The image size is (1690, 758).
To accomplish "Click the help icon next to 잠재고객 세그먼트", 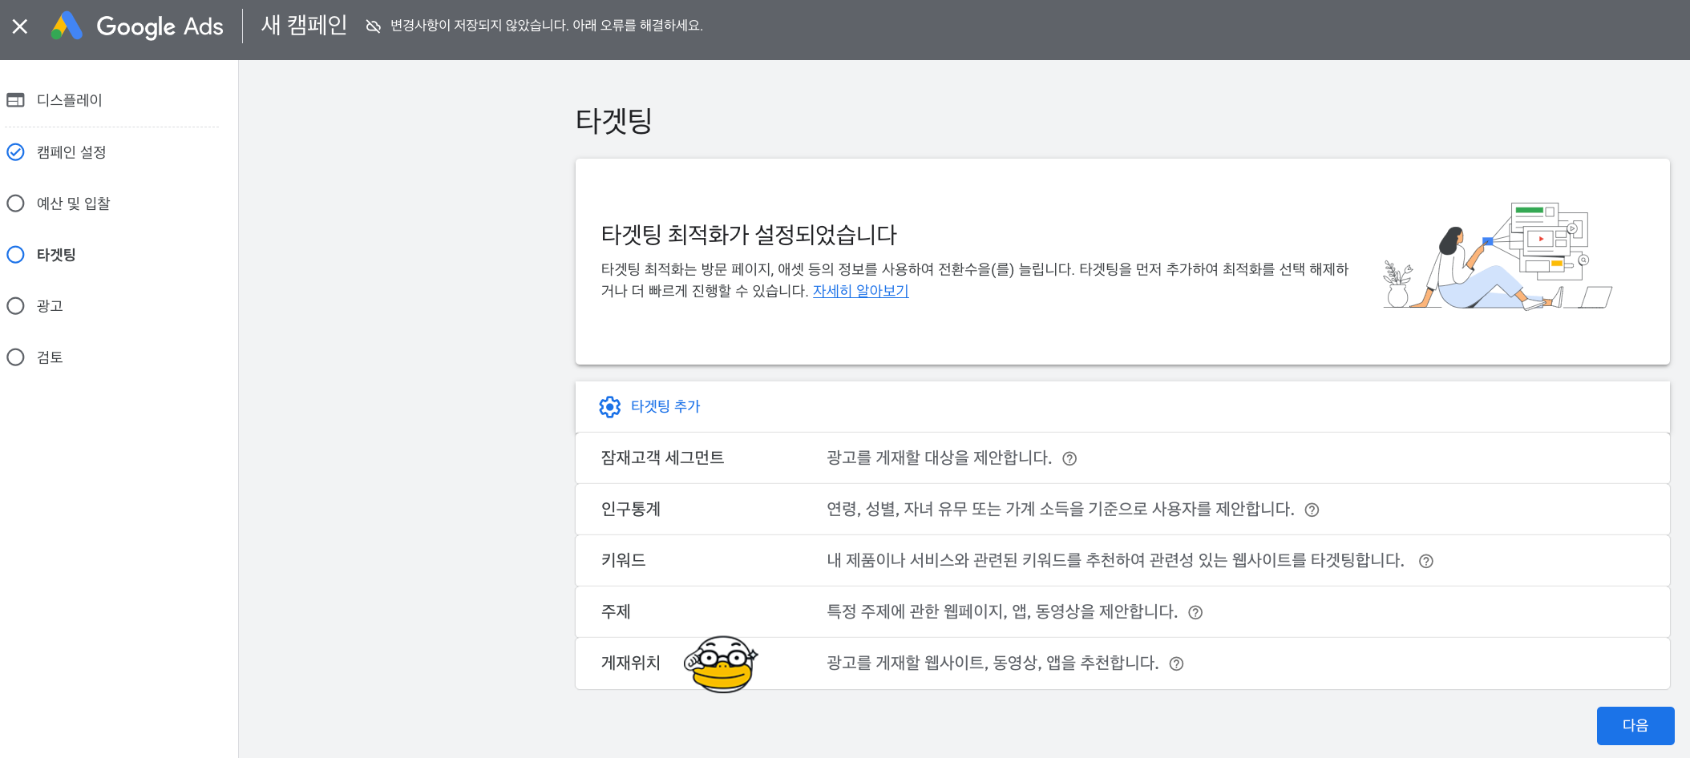I will pyautogui.click(x=1071, y=458).
